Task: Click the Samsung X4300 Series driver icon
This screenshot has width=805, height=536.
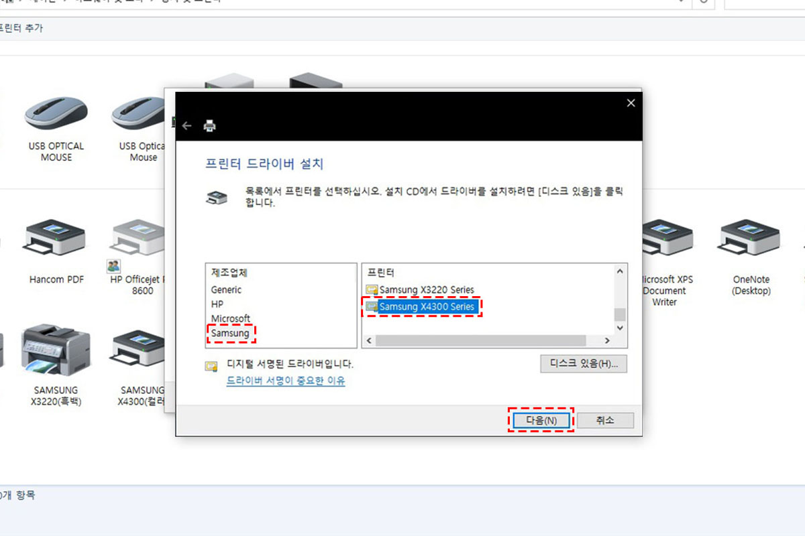Action: 372,307
